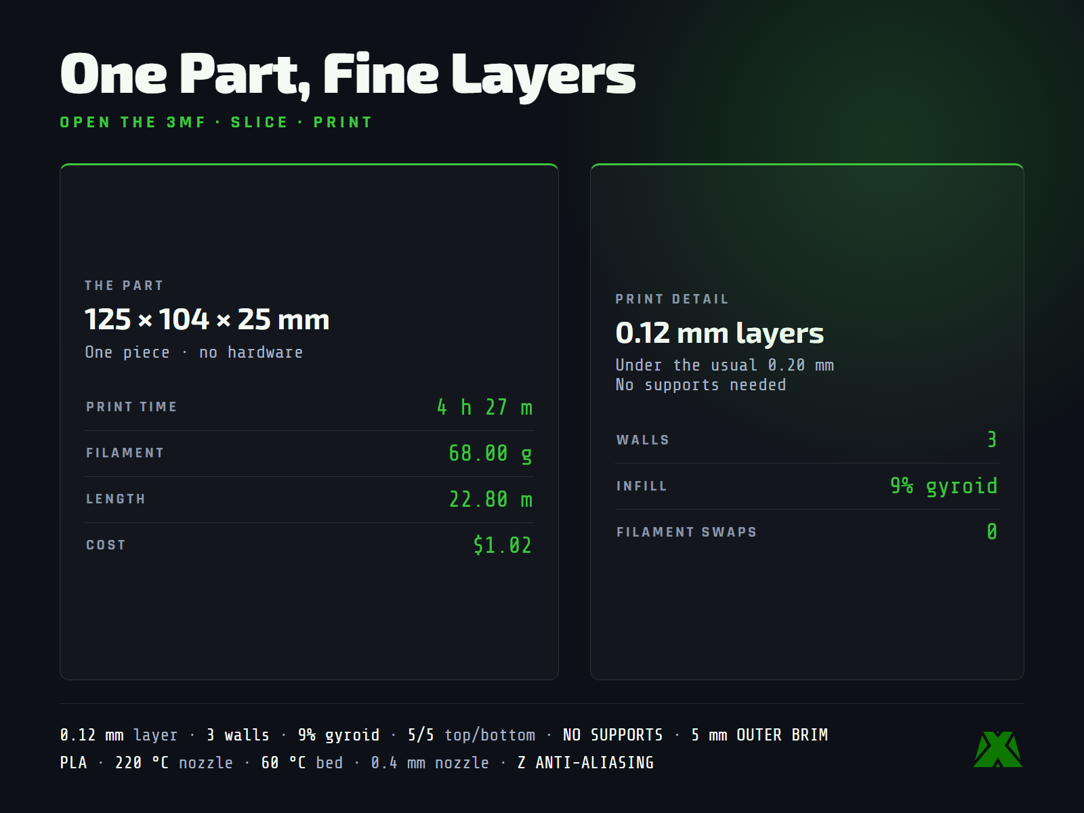This screenshot has width=1084, height=813.
Task: Select "220 °C nozzle" in the footer
Action: [x=174, y=763]
